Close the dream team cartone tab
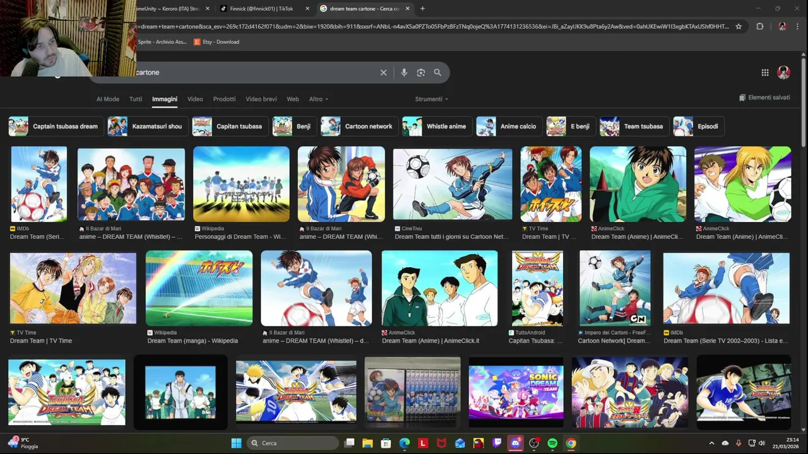Image resolution: width=808 pixels, height=454 pixels. click(x=407, y=9)
